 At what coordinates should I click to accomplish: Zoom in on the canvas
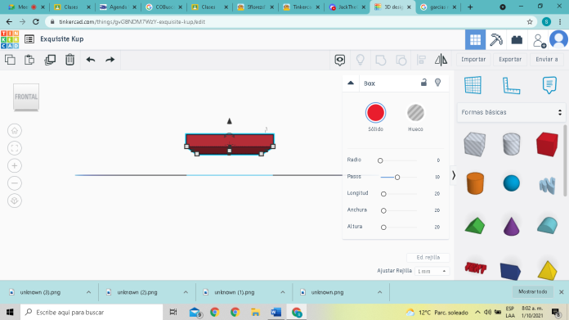tap(15, 165)
